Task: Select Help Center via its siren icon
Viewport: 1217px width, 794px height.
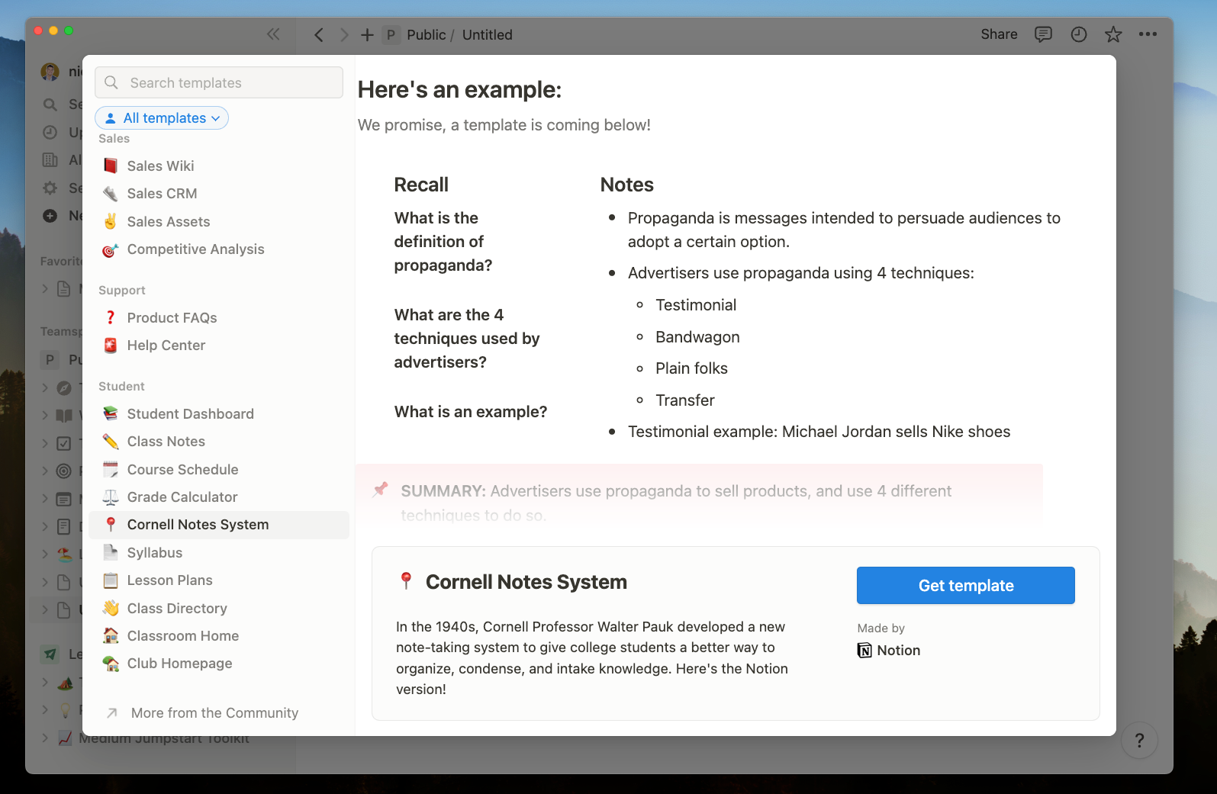Action: (x=111, y=346)
